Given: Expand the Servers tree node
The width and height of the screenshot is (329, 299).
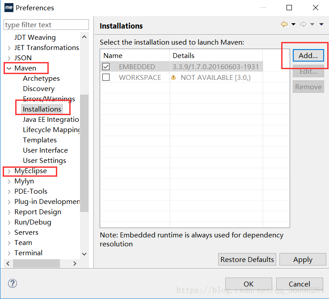Looking at the screenshot, I should [9, 233].
